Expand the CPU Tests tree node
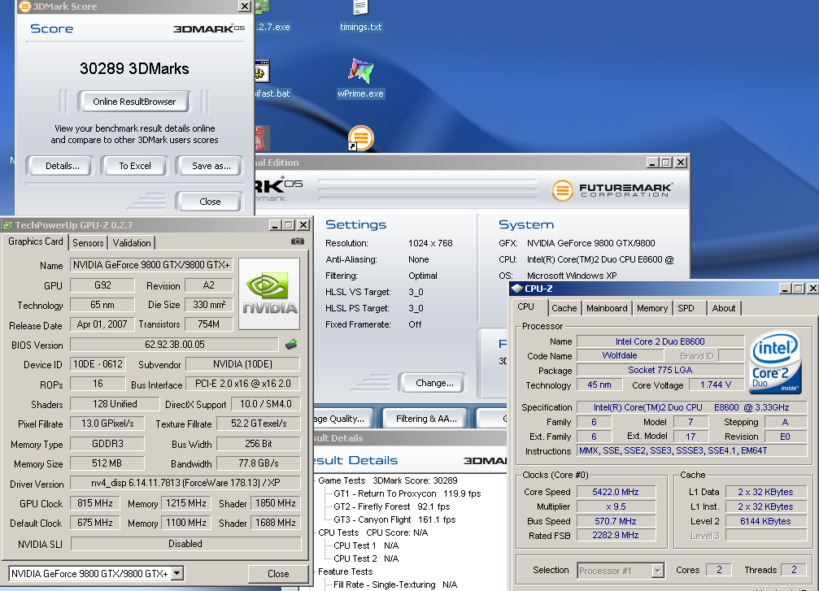 click(338, 532)
